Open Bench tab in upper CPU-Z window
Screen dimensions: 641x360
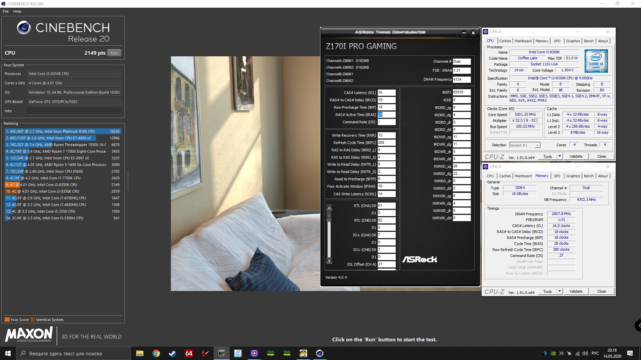(589, 41)
